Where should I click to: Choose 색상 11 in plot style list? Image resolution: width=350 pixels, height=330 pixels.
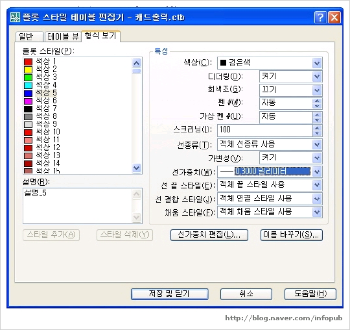coord(47,140)
